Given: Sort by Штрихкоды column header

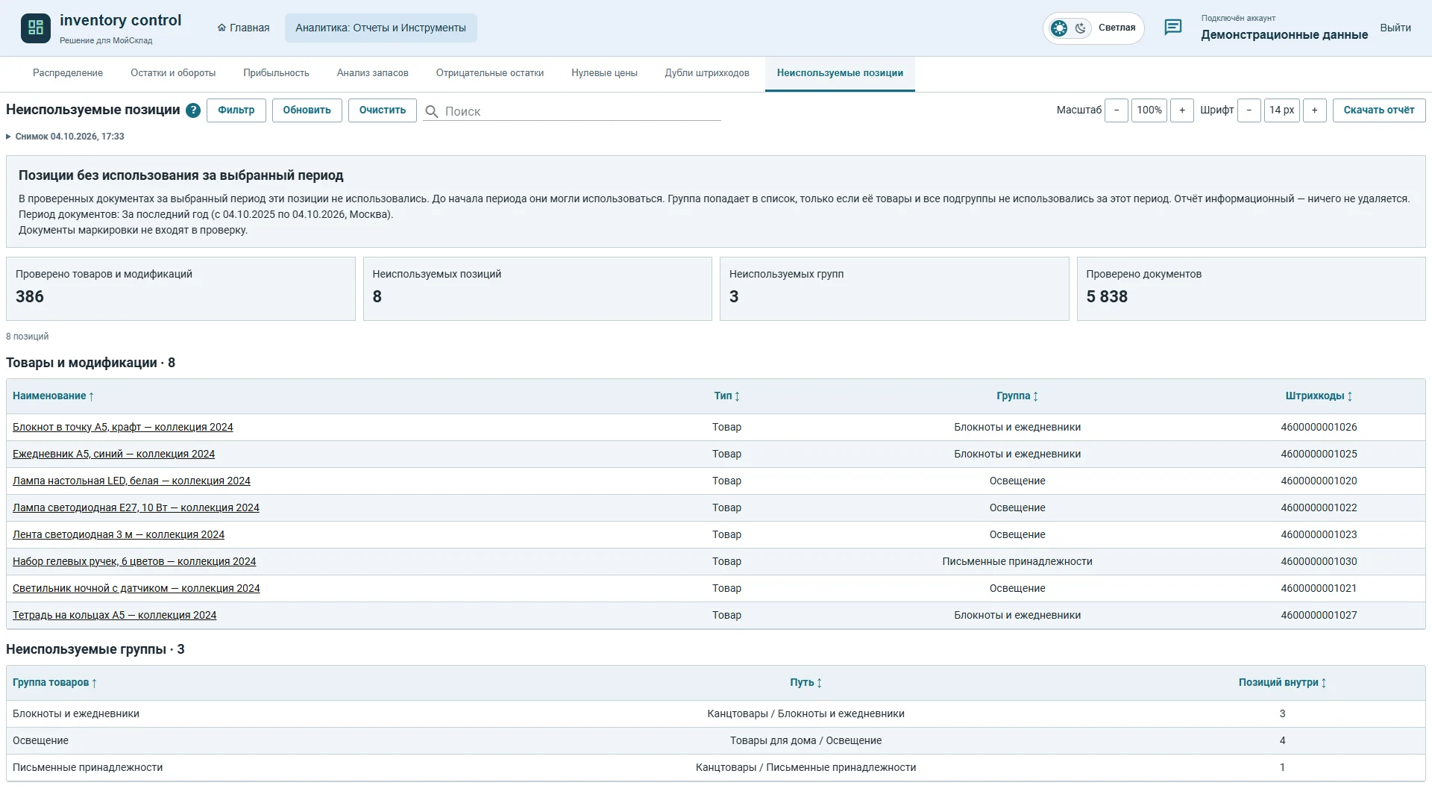Looking at the screenshot, I should [1319, 396].
